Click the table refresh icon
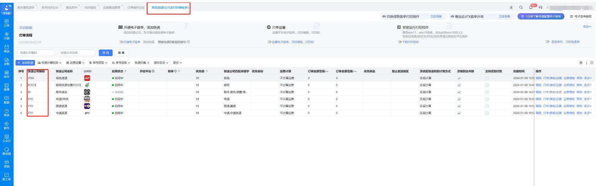The height and width of the screenshot is (186, 596). (592, 63)
